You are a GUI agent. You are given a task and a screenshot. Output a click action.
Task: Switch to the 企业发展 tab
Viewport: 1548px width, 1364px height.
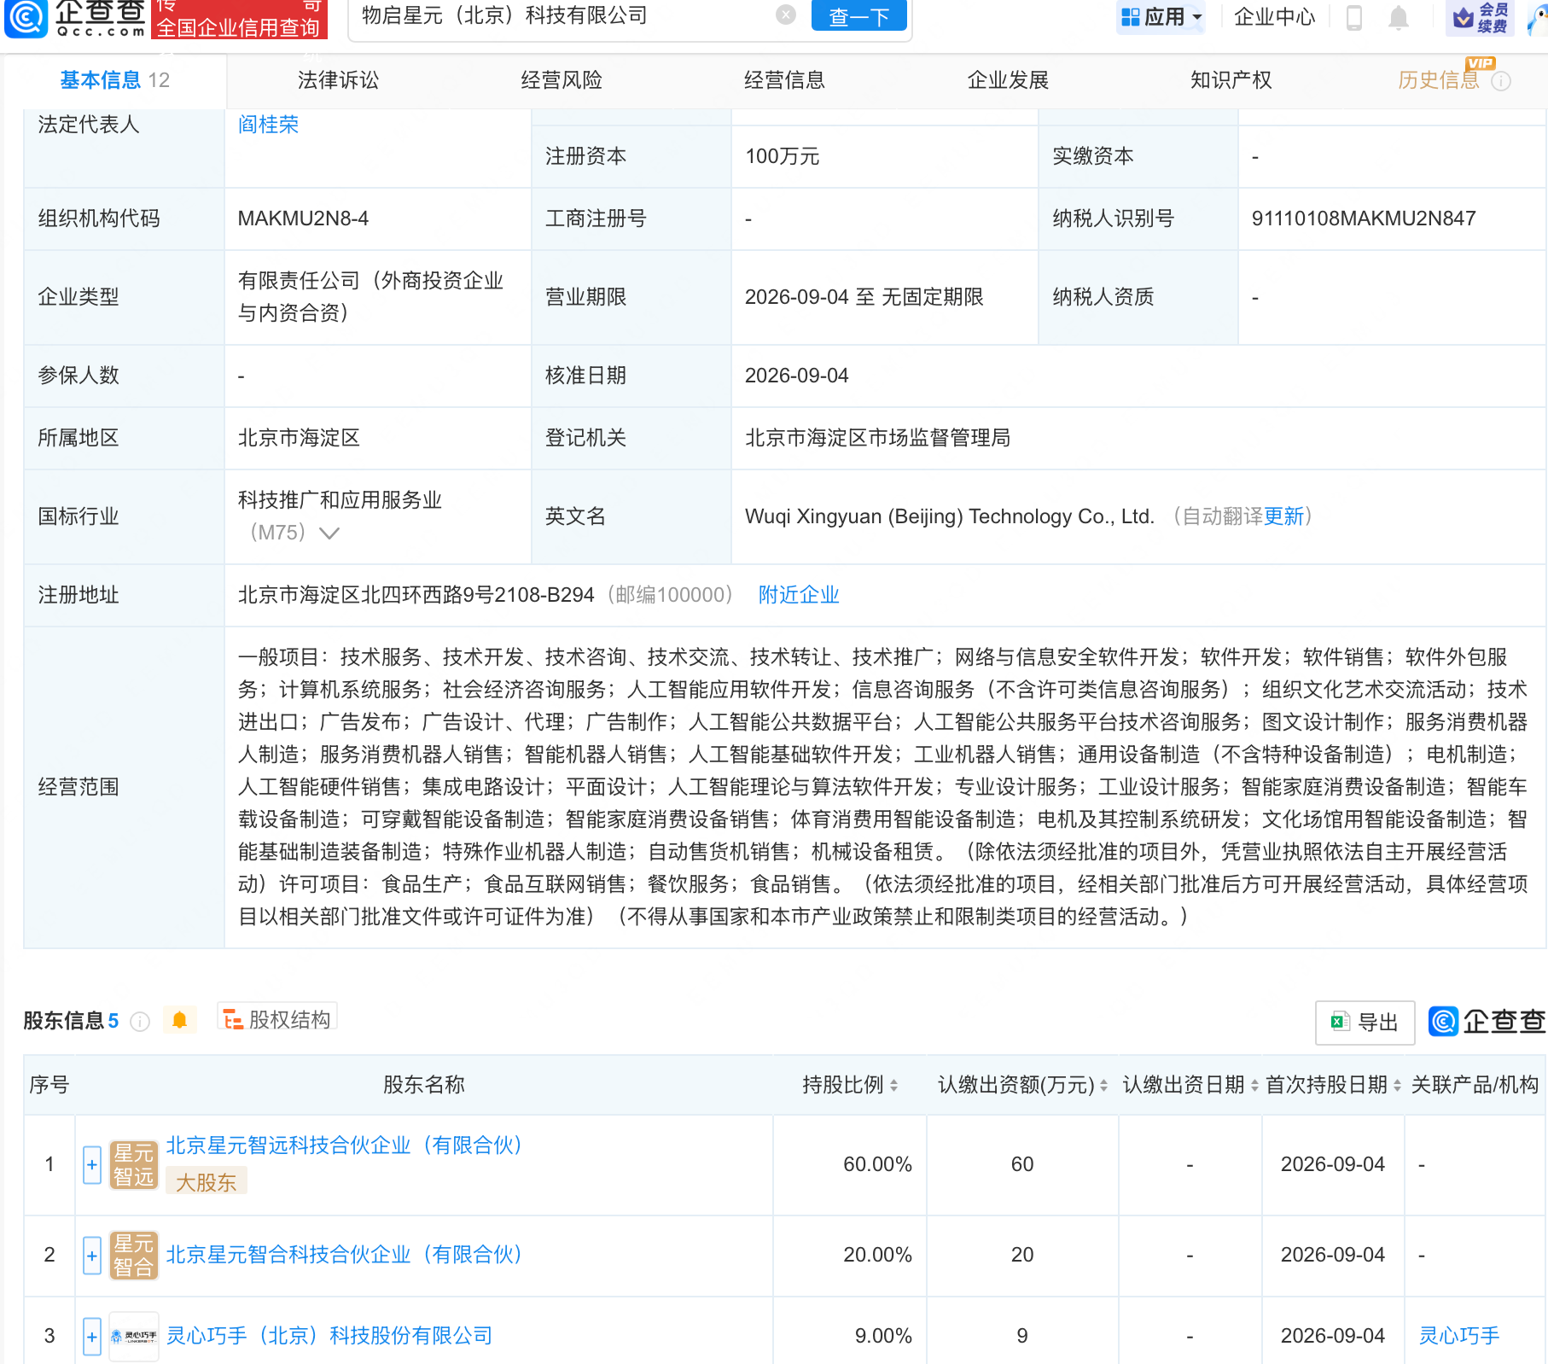click(x=1008, y=80)
